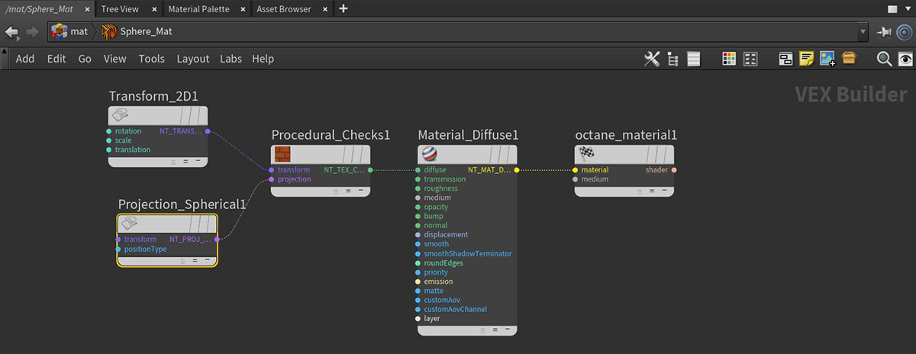The height and width of the screenshot is (354, 916).
Task: Switch to the Material Palette tab
Action: [198, 9]
